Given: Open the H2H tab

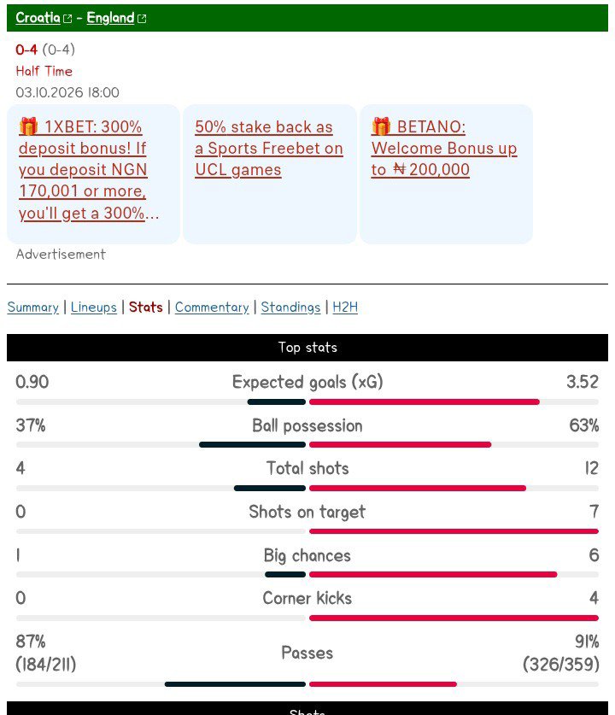Looking at the screenshot, I should coord(345,308).
